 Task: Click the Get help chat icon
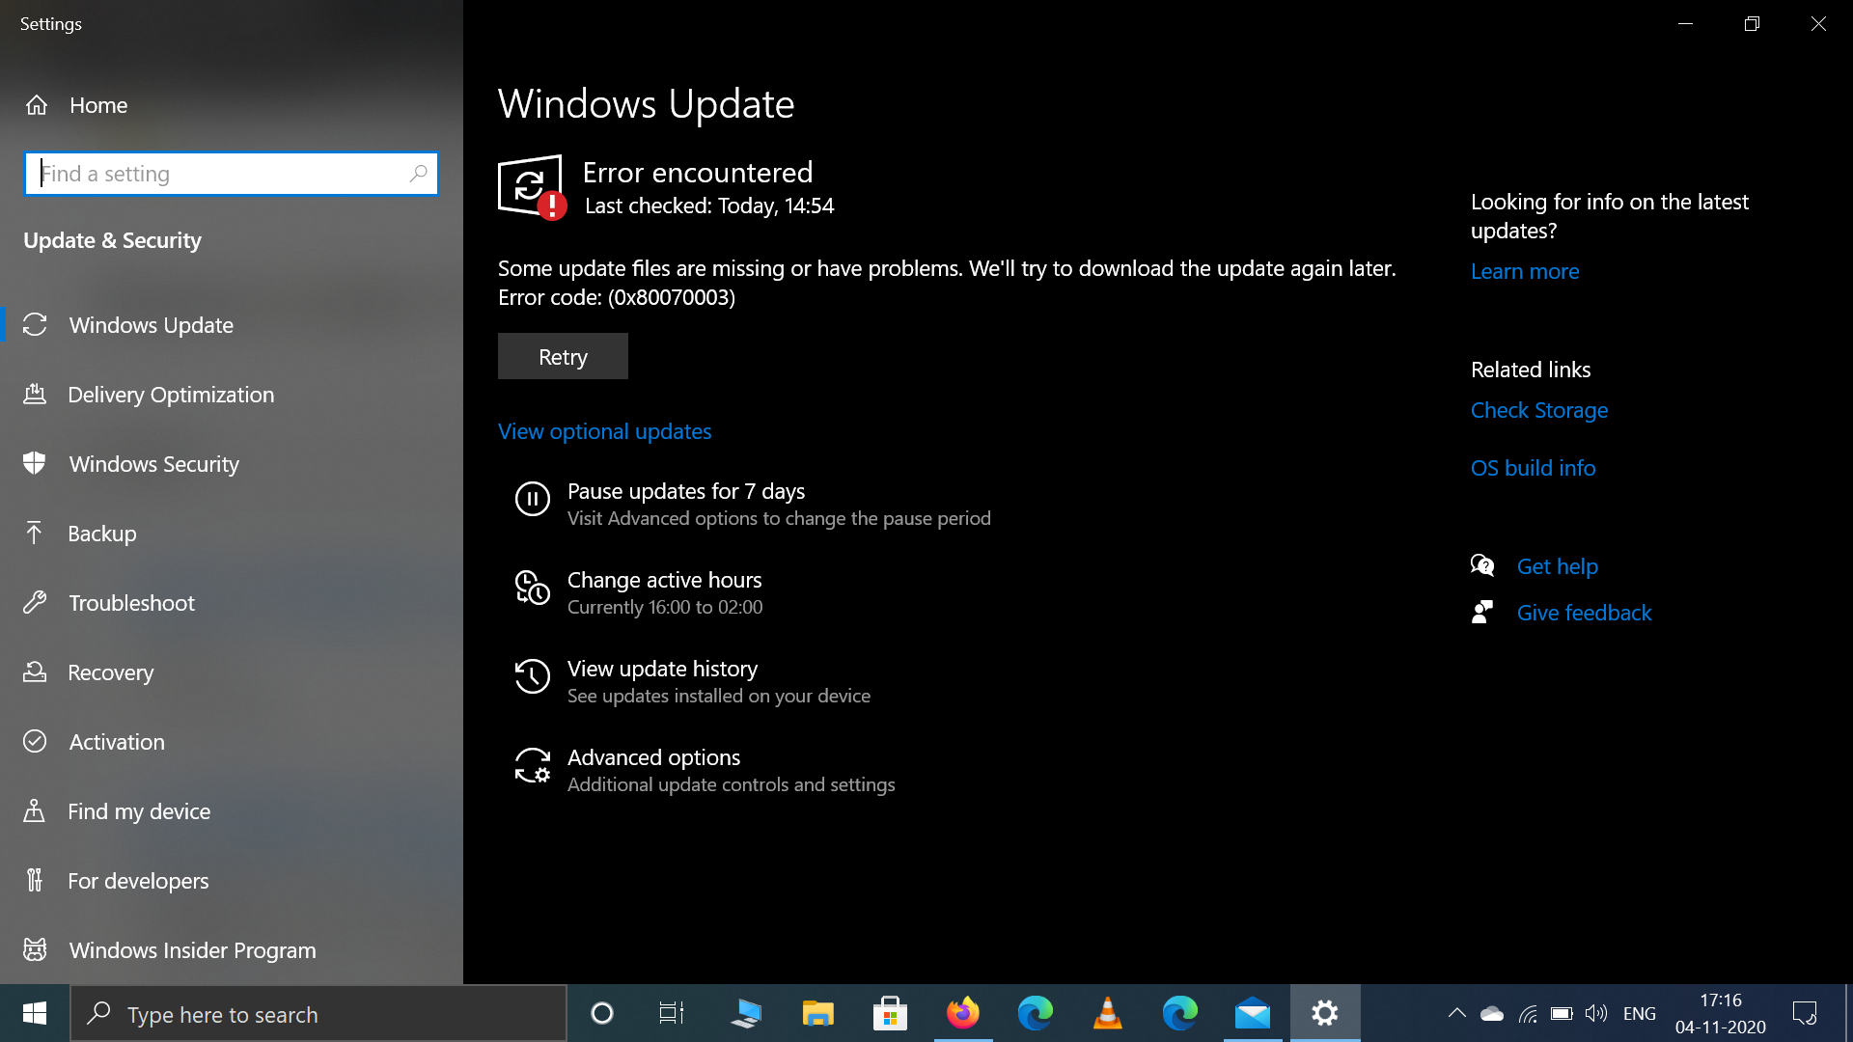1483,566
